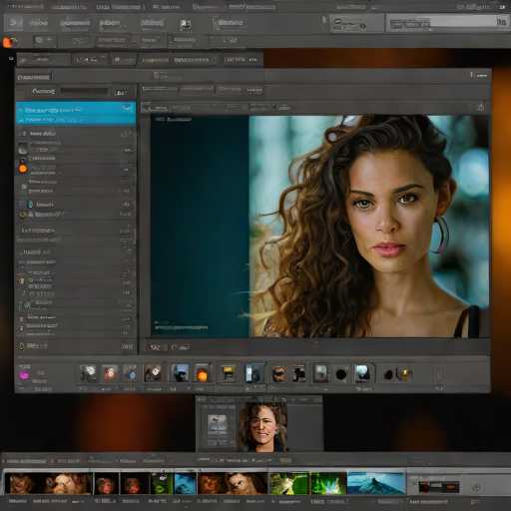This screenshot has width=511, height=511.
Task: Choose the yellow-topped box icon in the tool strip
Action: pos(229,373)
